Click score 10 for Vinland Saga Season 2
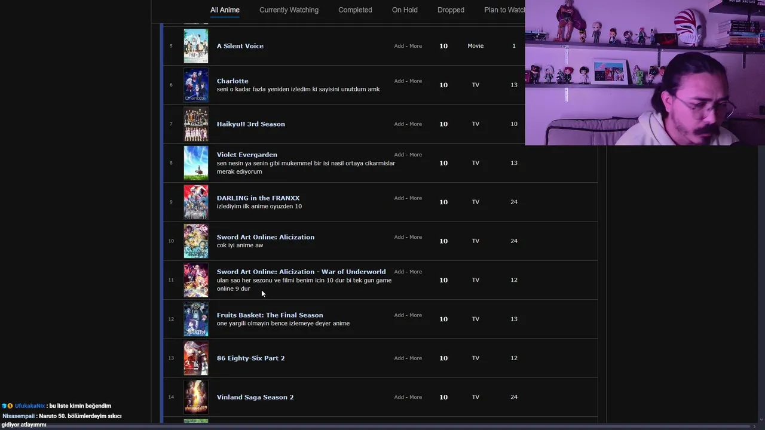Viewport: 765px width, 430px height. [443, 397]
